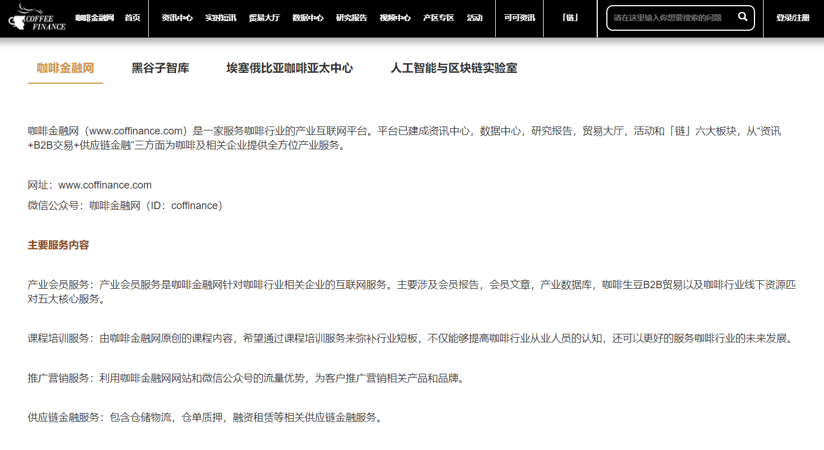Open 产区专区 menu item

(x=439, y=18)
